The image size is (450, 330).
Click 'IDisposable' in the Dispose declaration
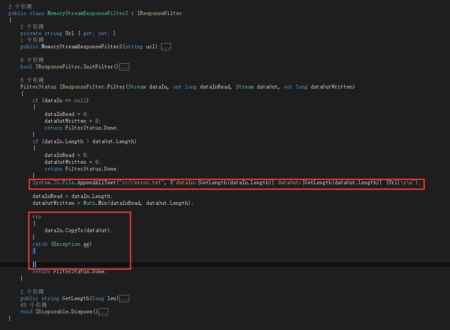coord(52,312)
